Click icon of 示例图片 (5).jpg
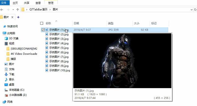The width and height of the screenshot is (197, 106). [x=47, y=48]
